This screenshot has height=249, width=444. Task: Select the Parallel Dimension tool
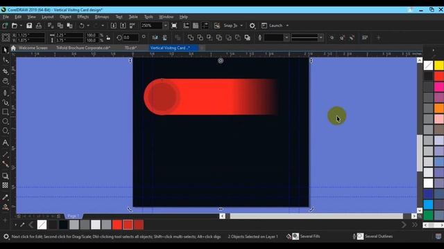pos(5,154)
